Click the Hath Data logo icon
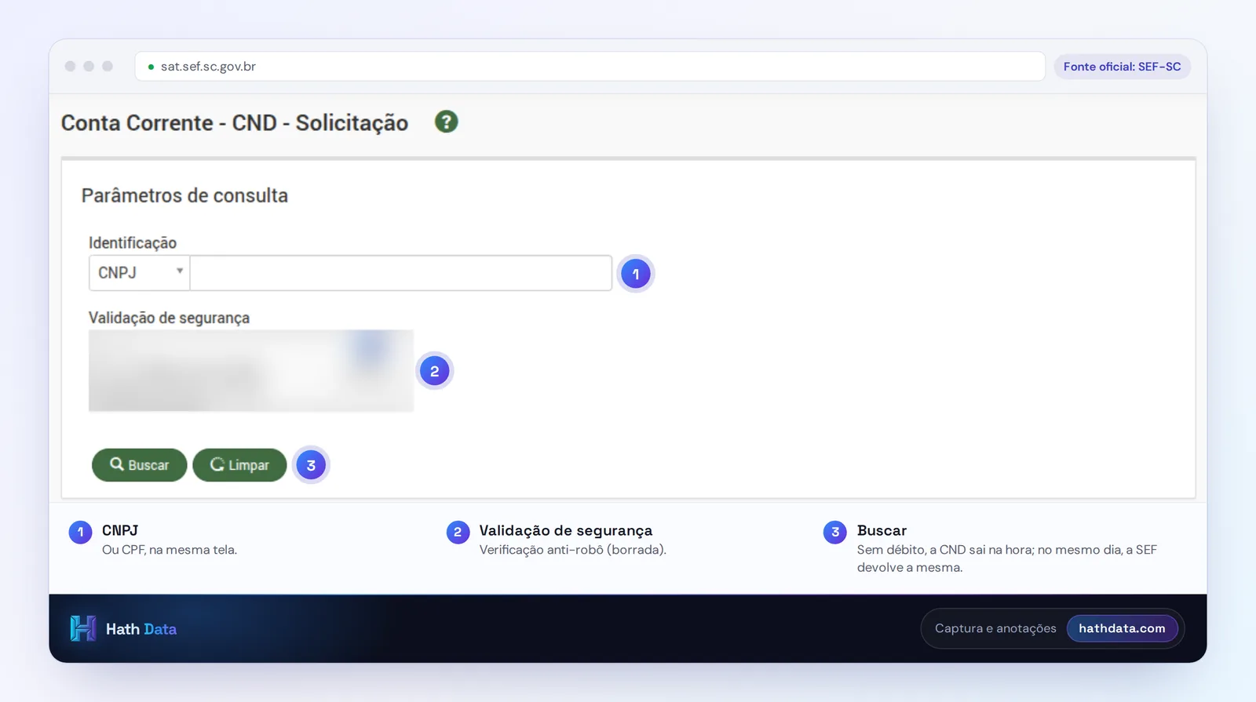The height and width of the screenshot is (702, 1256). coord(82,628)
